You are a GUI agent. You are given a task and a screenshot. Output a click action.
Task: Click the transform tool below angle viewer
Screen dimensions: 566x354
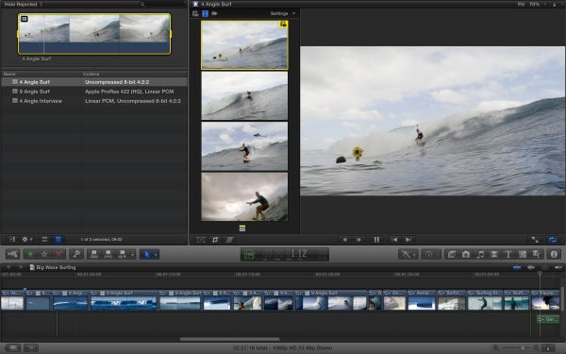pos(201,239)
